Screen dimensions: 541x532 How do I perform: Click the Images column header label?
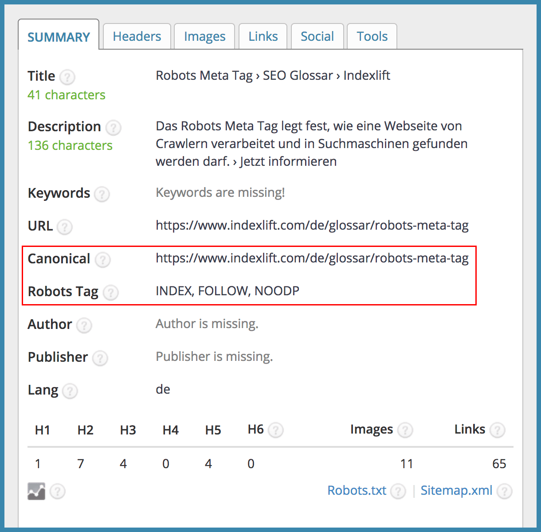click(372, 430)
